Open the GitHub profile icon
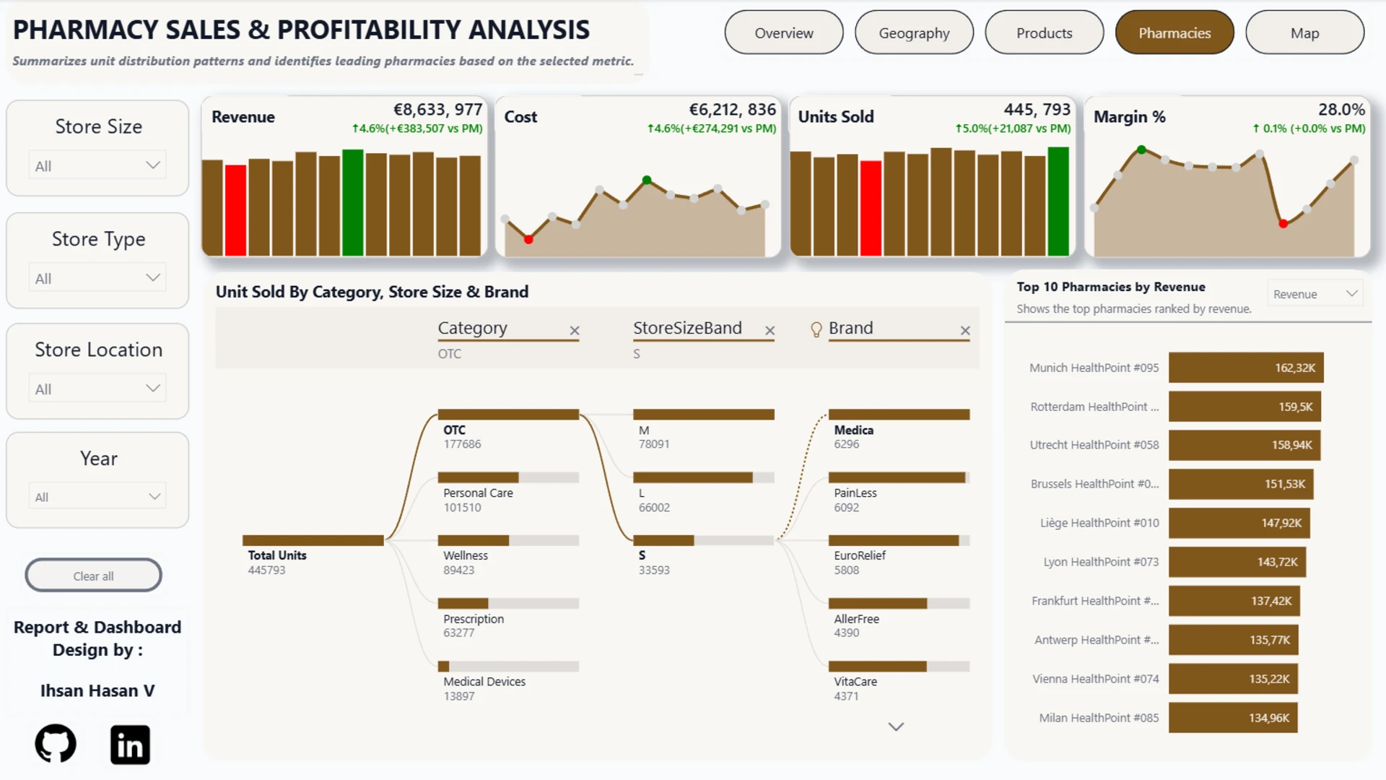 point(56,744)
